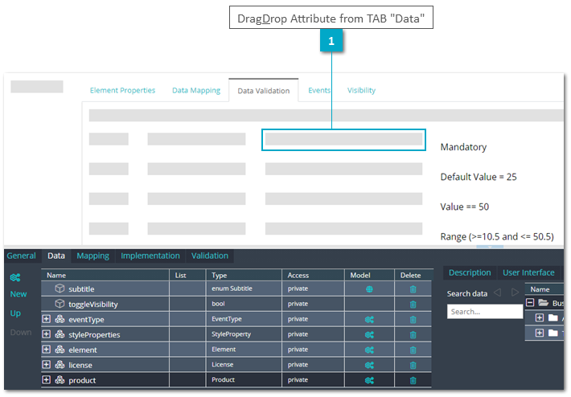Open the Validation bottom tab

[210, 256]
